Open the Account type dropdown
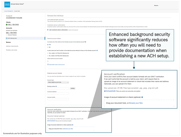Viewport: 181px width, 137px height. (58, 82)
